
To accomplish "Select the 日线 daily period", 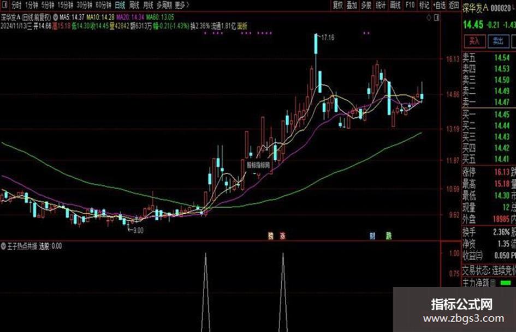I will (x=120, y=5).
